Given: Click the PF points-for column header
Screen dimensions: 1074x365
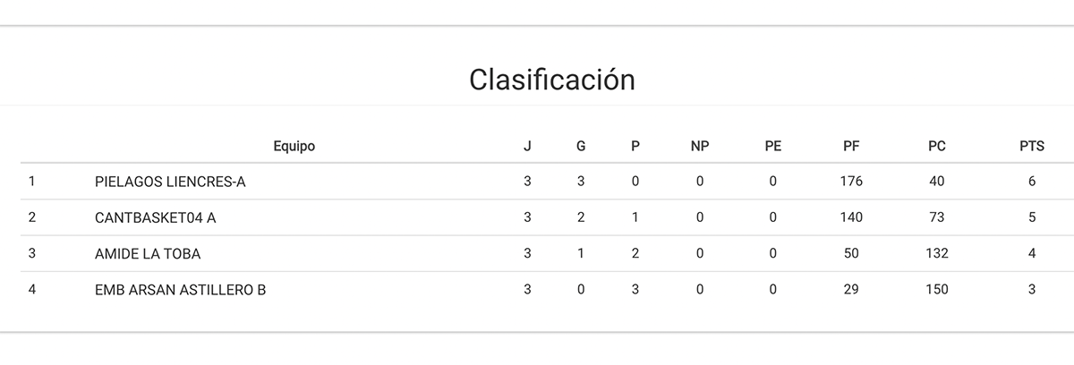Looking at the screenshot, I should pyautogui.click(x=851, y=147).
